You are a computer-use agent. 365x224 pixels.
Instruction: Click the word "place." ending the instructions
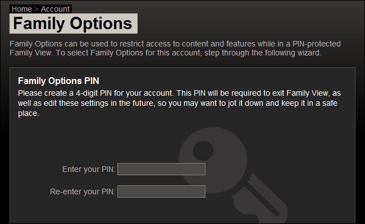[x=28, y=113]
